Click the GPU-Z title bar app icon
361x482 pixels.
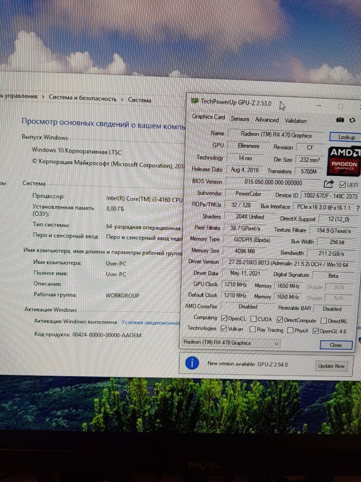(x=195, y=101)
